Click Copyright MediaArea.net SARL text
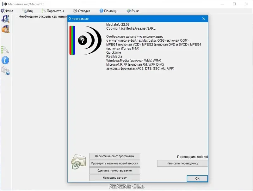This screenshot has height=191, width=253. (x=131, y=28)
